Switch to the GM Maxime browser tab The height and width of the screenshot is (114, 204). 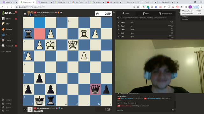(97, 2)
